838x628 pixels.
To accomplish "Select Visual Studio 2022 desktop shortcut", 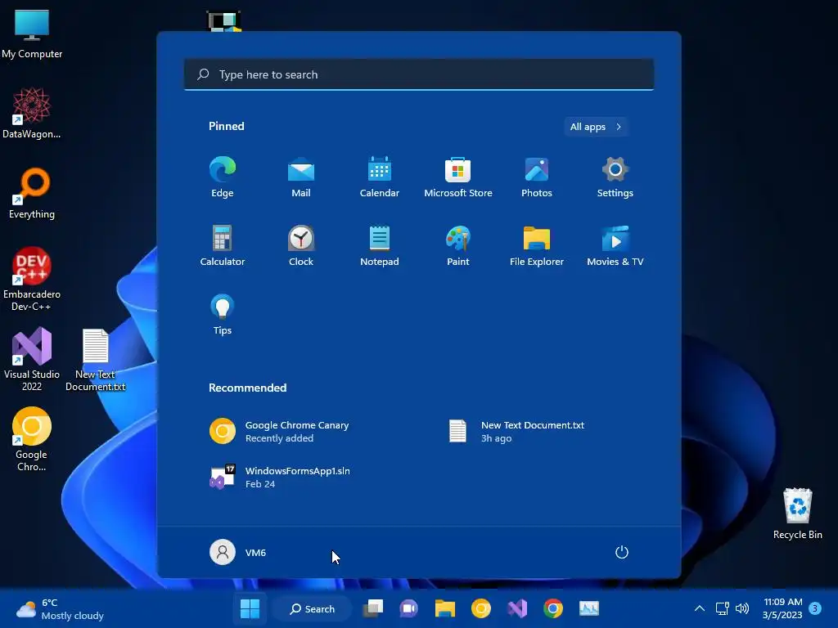I will coord(32,359).
